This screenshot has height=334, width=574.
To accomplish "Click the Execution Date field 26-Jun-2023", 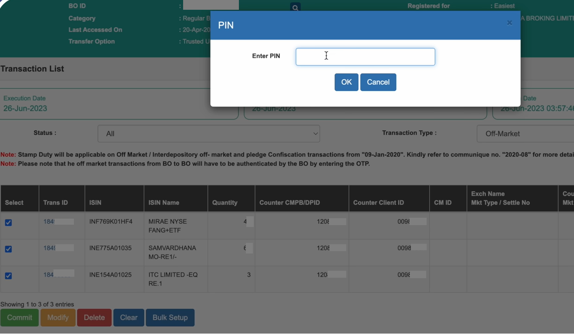I will click(25, 108).
